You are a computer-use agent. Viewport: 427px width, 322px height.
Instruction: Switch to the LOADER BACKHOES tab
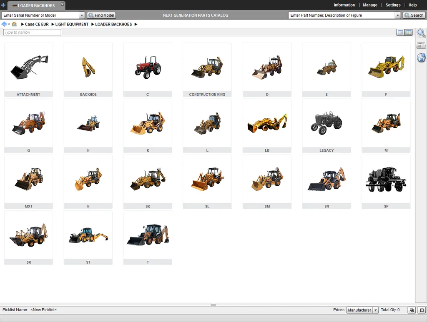click(x=36, y=5)
